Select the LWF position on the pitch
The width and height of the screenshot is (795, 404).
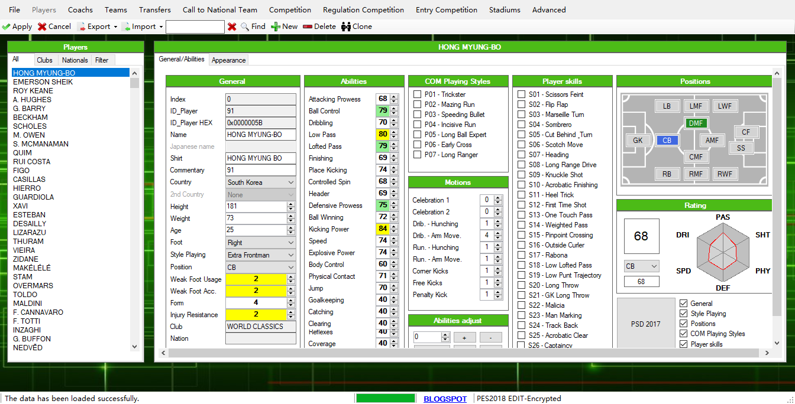[x=725, y=106]
